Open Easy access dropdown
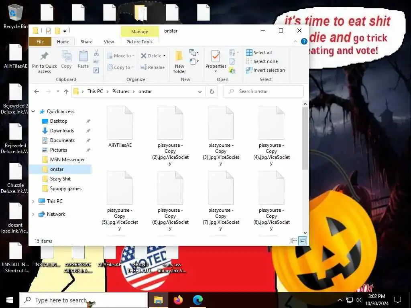 194,61
